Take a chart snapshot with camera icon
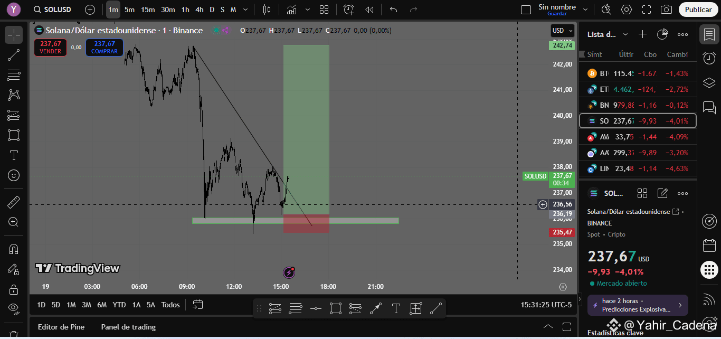Image resolution: width=721 pixels, height=339 pixels. (667, 10)
